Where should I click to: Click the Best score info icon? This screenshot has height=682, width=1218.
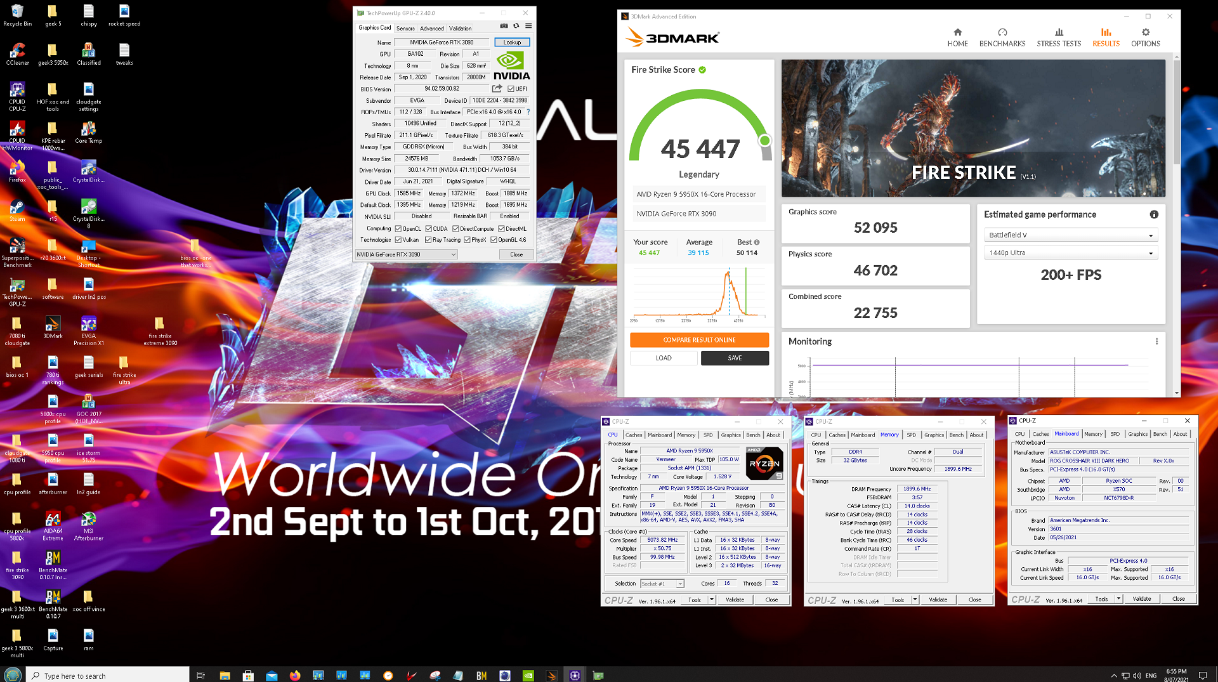[756, 242]
